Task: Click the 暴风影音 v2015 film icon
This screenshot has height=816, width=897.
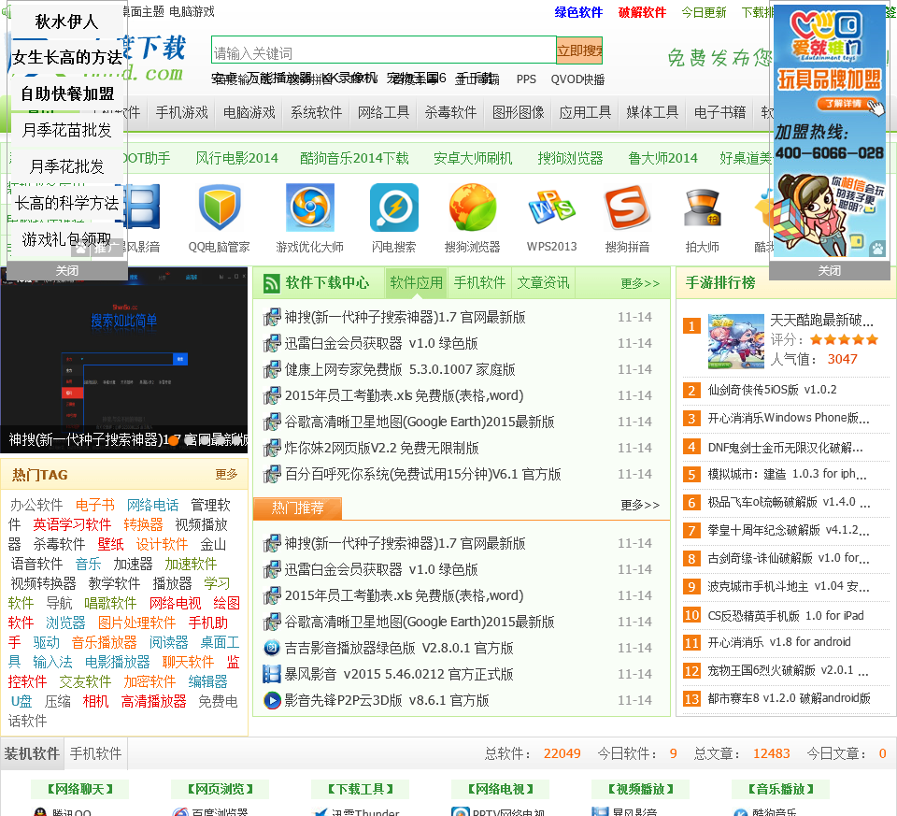Action: click(272, 674)
